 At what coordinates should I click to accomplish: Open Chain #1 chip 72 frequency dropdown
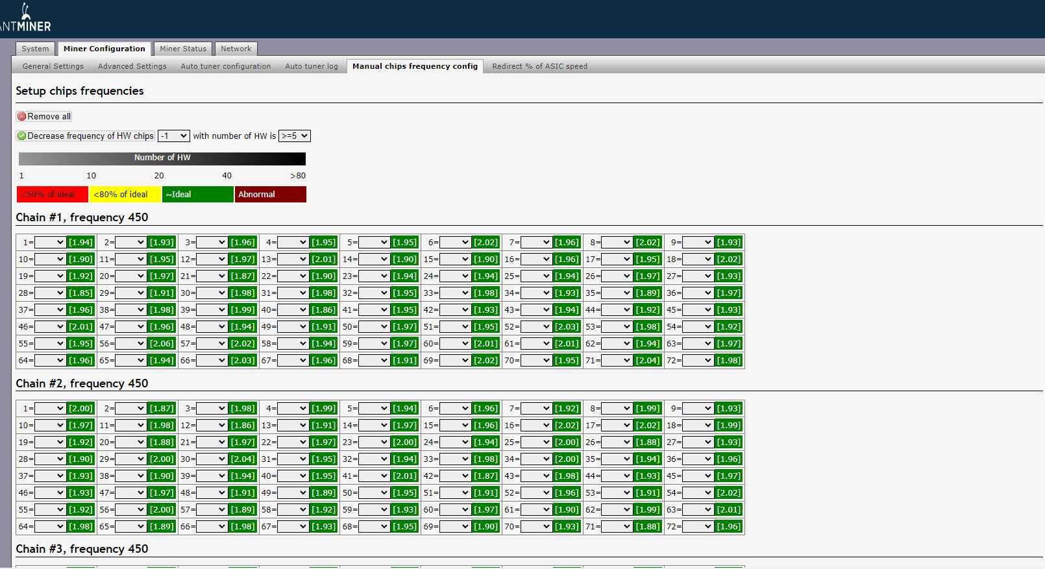click(698, 361)
